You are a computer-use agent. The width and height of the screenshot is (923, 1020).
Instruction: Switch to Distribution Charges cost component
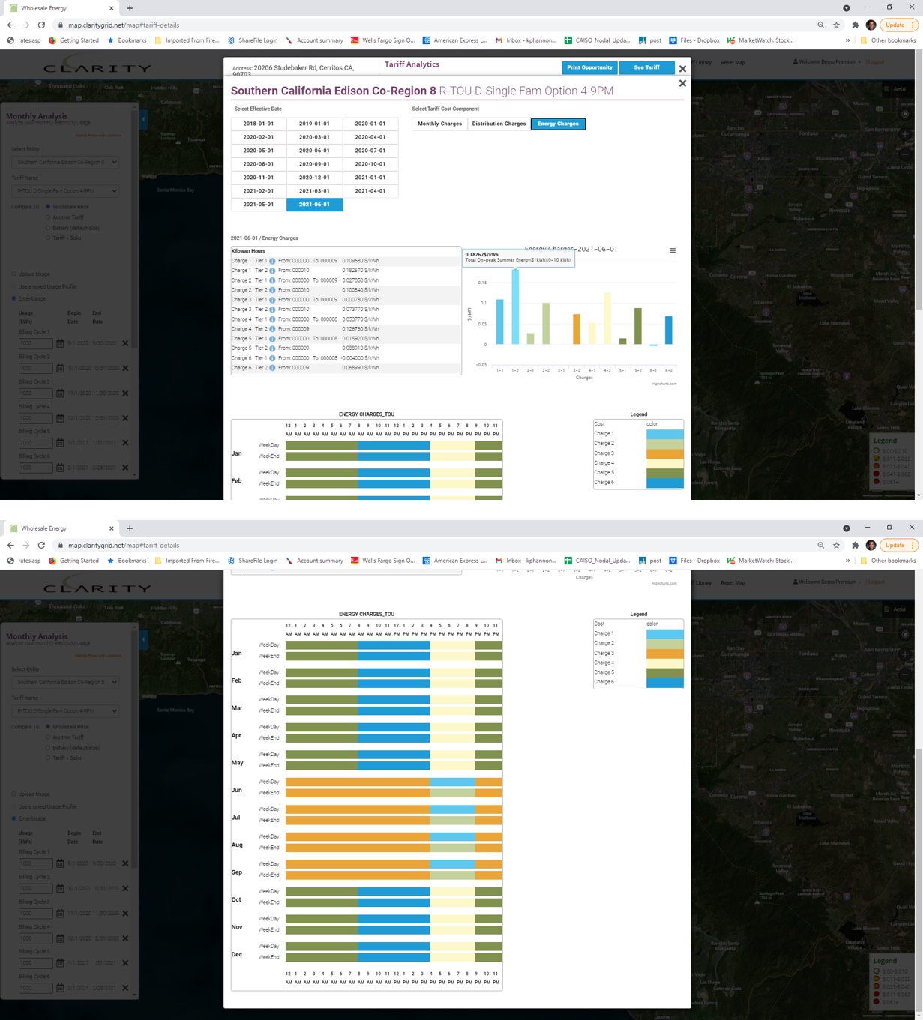[x=499, y=124]
